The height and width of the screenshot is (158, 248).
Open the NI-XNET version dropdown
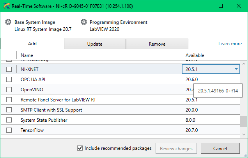coord(236,69)
